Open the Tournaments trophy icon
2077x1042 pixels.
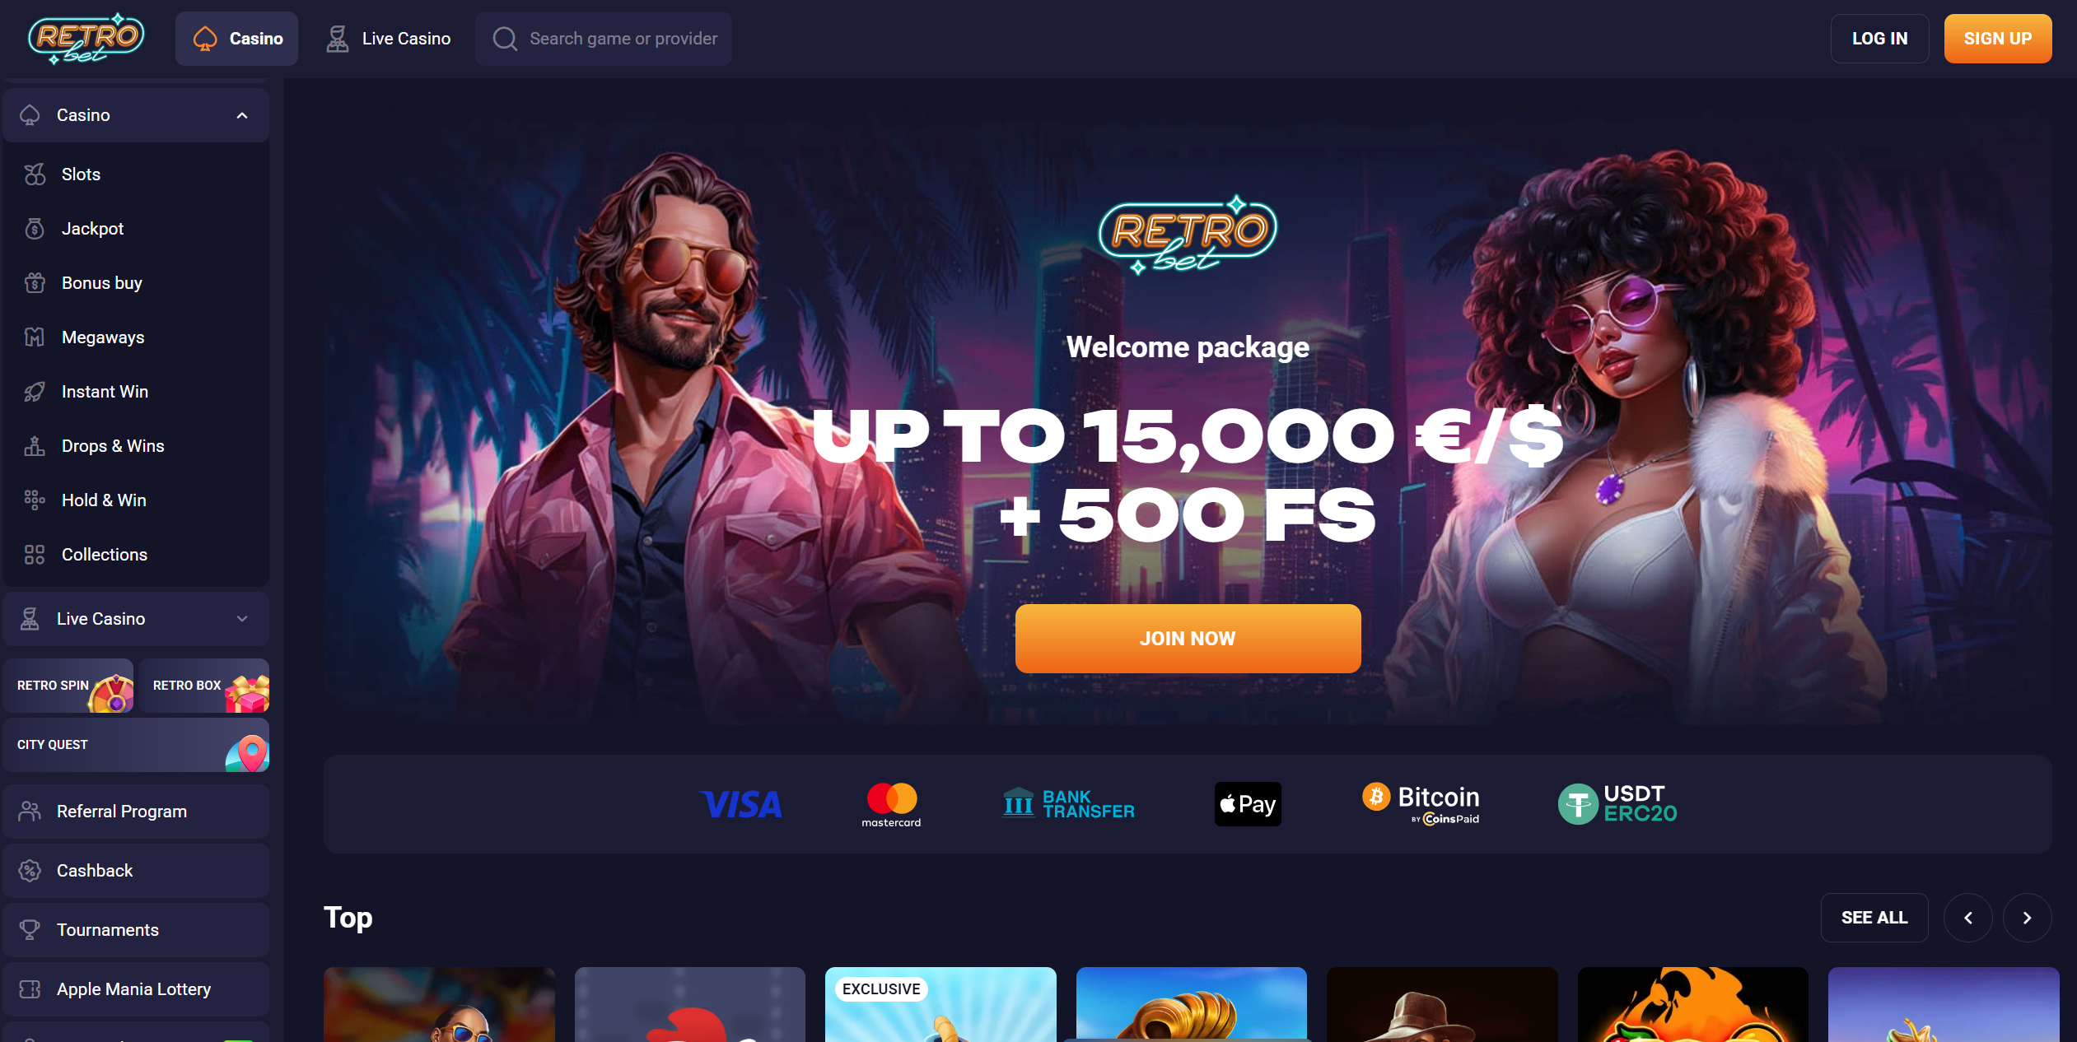point(30,930)
